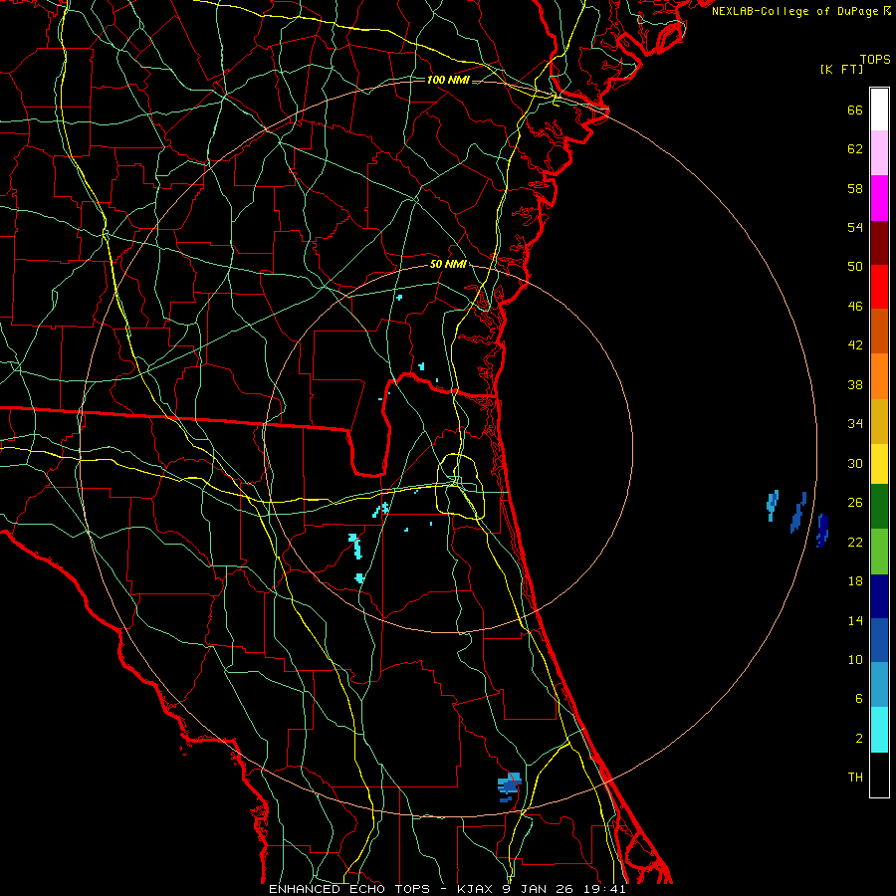Click the navy blue offshore echo

pos(822,531)
